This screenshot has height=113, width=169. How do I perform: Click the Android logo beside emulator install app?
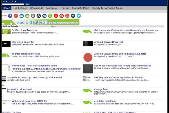click(x=87, y=102)
